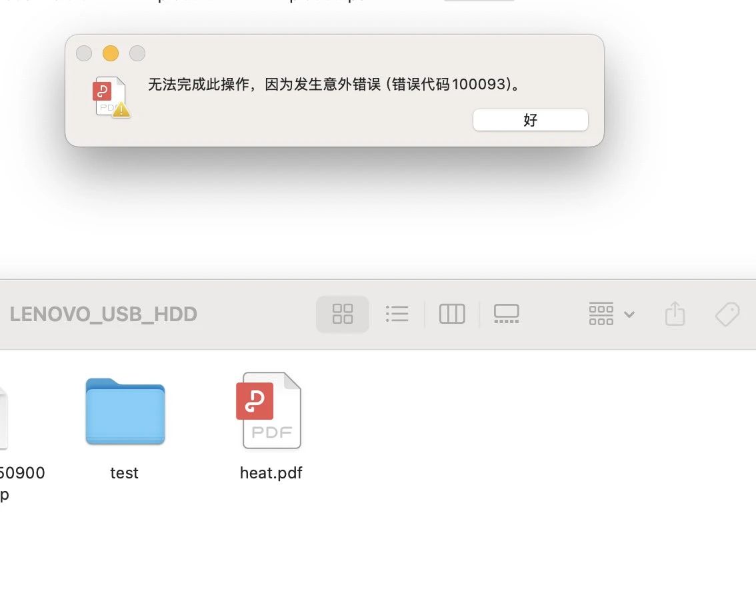This screenshot has width=756, height=605.
Task: Select the heat.pdf file icon
Action: [x=269, y=410]
